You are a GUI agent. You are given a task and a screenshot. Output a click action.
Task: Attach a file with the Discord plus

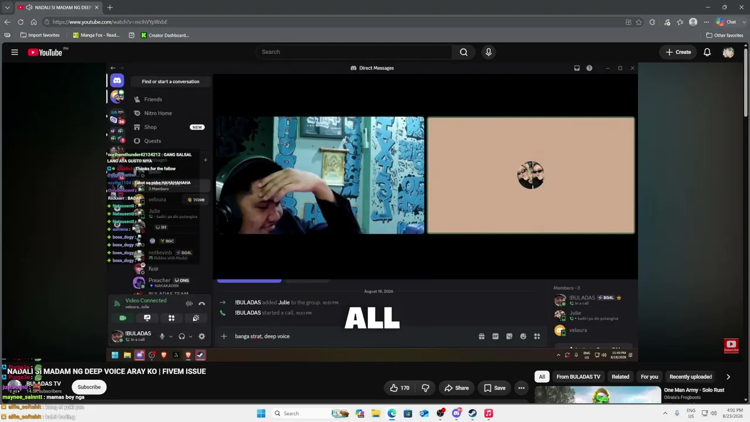tap(223, 336)
